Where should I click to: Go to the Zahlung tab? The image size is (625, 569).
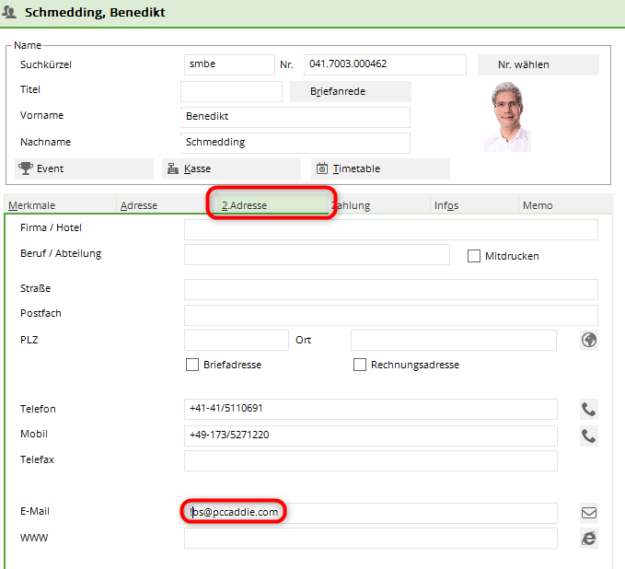381,204
